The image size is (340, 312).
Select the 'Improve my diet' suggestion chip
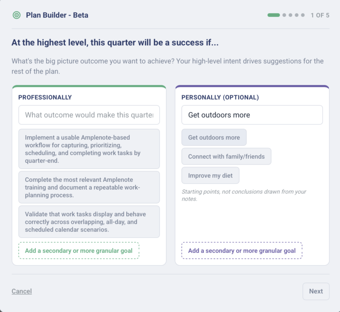(x=210, y=176)
